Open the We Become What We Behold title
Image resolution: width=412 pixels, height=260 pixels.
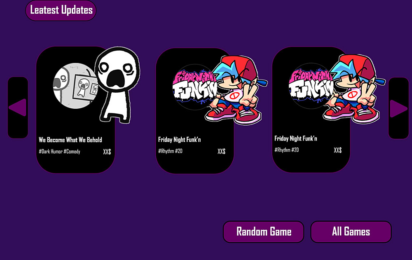70,140
